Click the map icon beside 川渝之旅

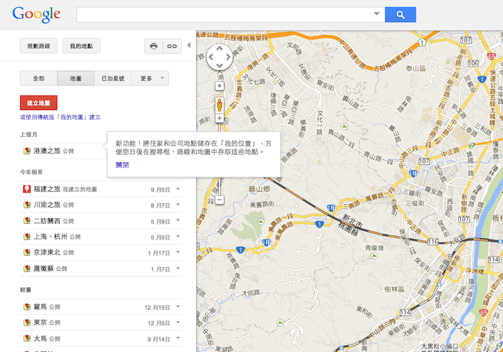coord(27,204)
